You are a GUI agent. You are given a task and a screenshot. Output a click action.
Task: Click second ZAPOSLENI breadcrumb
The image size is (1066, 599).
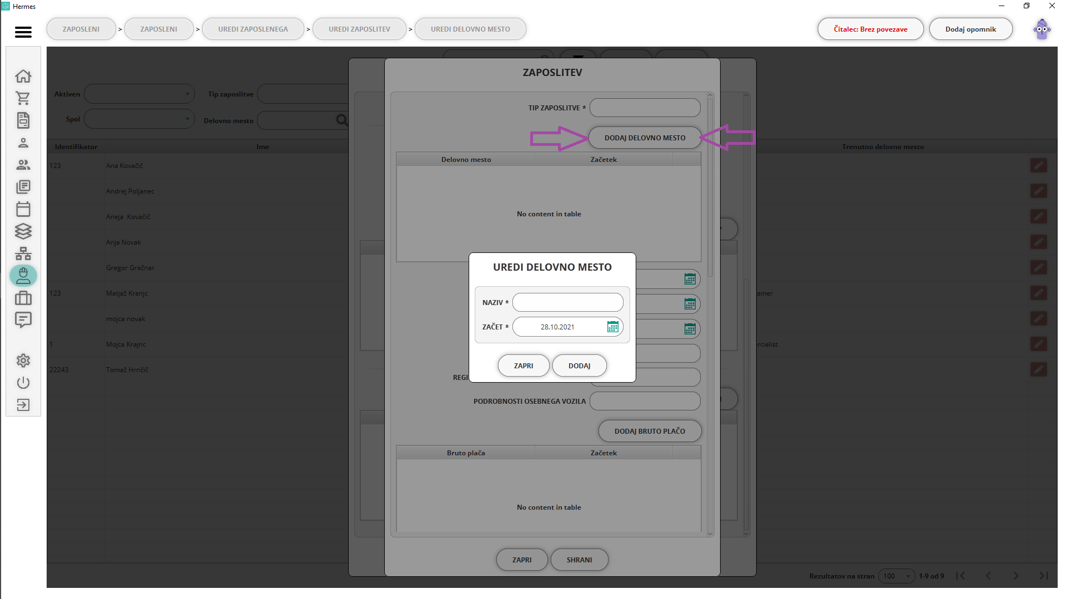(159, 29)
